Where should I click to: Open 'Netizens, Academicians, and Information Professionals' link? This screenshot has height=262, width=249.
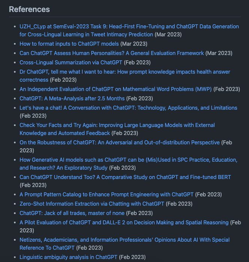pos(124,240)
